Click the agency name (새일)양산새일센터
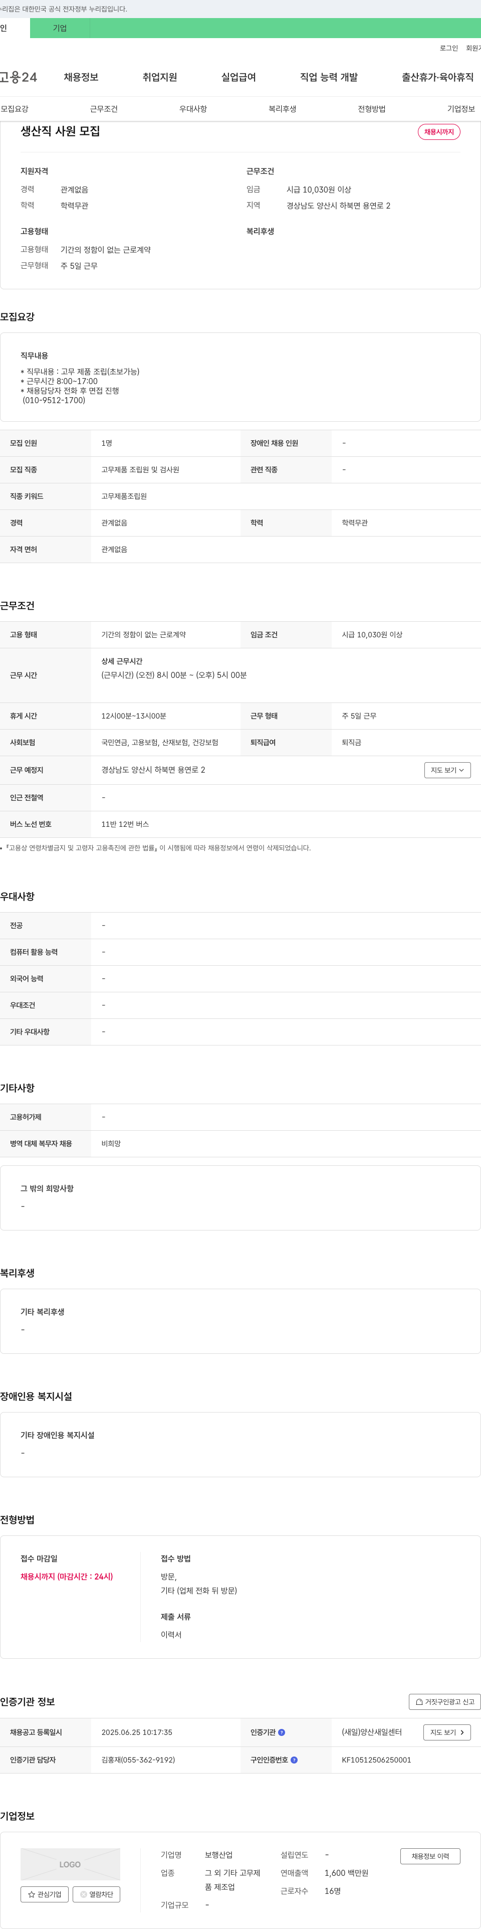 [372, 1732]
